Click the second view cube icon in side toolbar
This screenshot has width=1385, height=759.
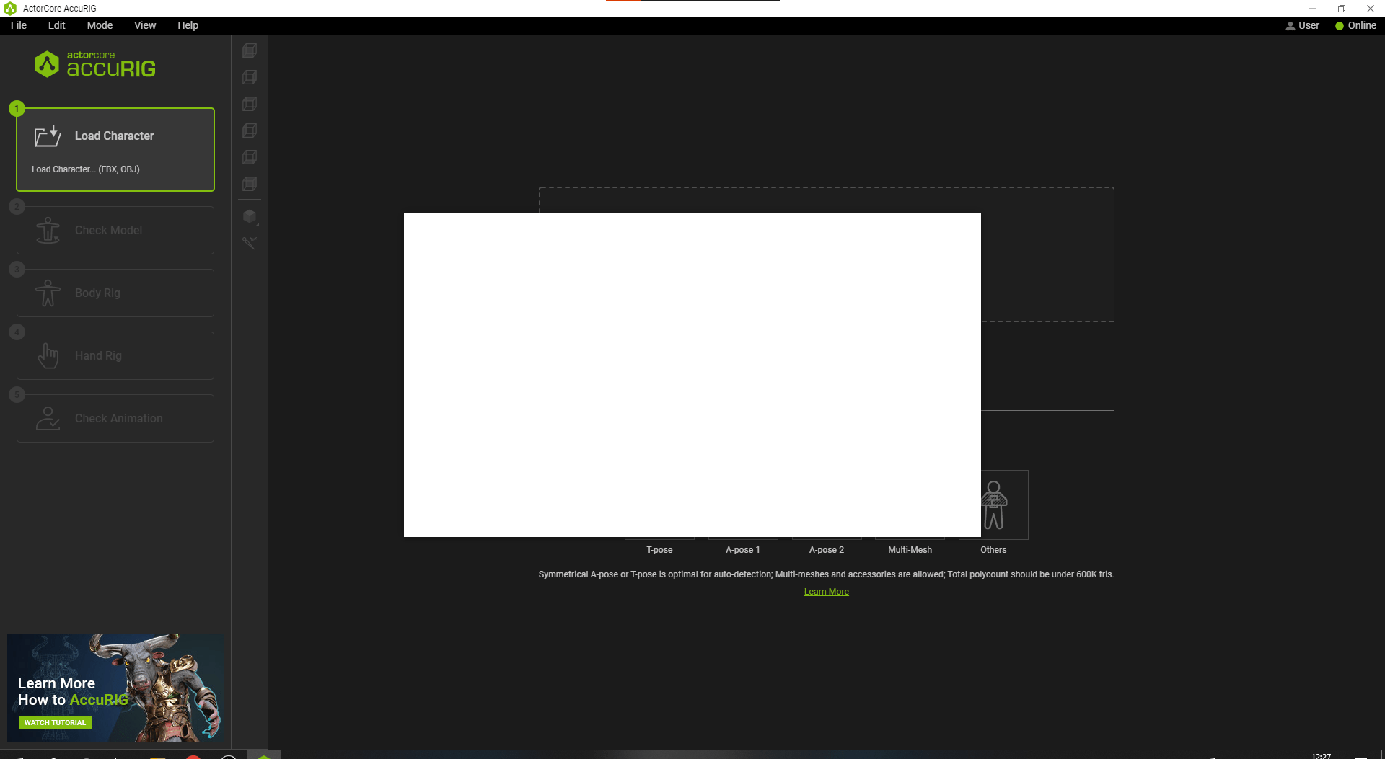point(249,77)
